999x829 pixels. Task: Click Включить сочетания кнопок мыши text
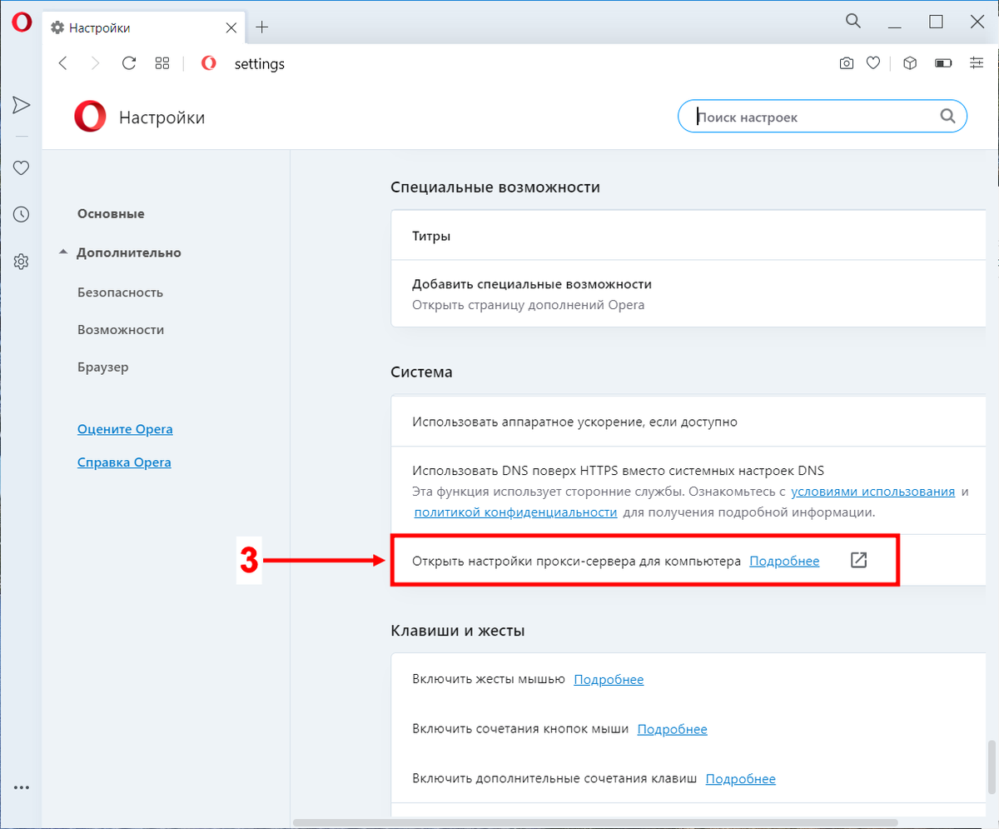[520, 729]
